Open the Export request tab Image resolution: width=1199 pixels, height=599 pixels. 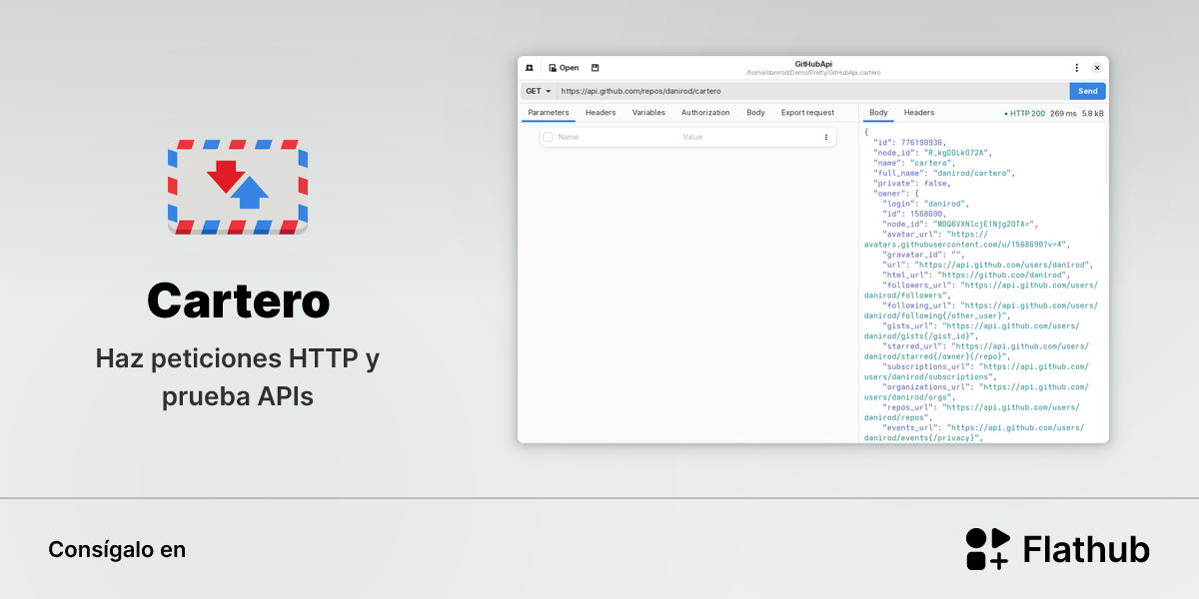[807, 113]
